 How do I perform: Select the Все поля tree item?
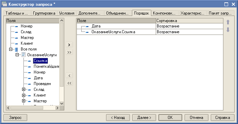(x=29, y=49)
